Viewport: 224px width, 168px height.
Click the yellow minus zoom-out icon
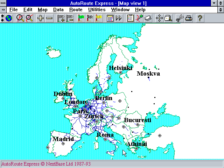coord(49,18)
